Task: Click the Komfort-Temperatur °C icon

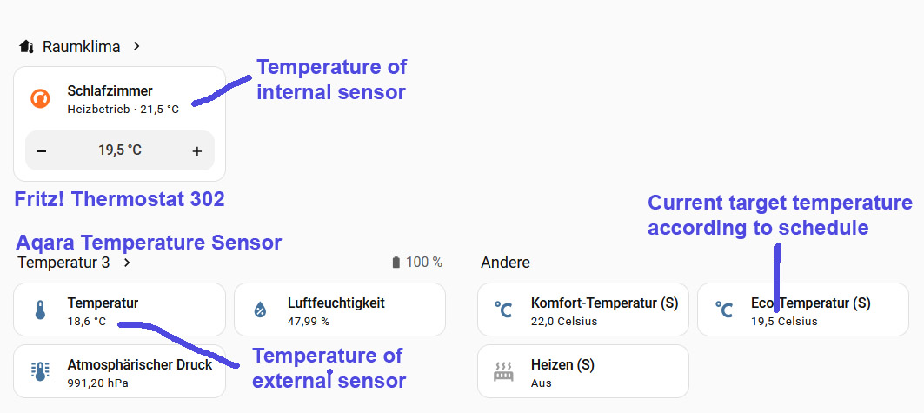Action: coord(503,310)
